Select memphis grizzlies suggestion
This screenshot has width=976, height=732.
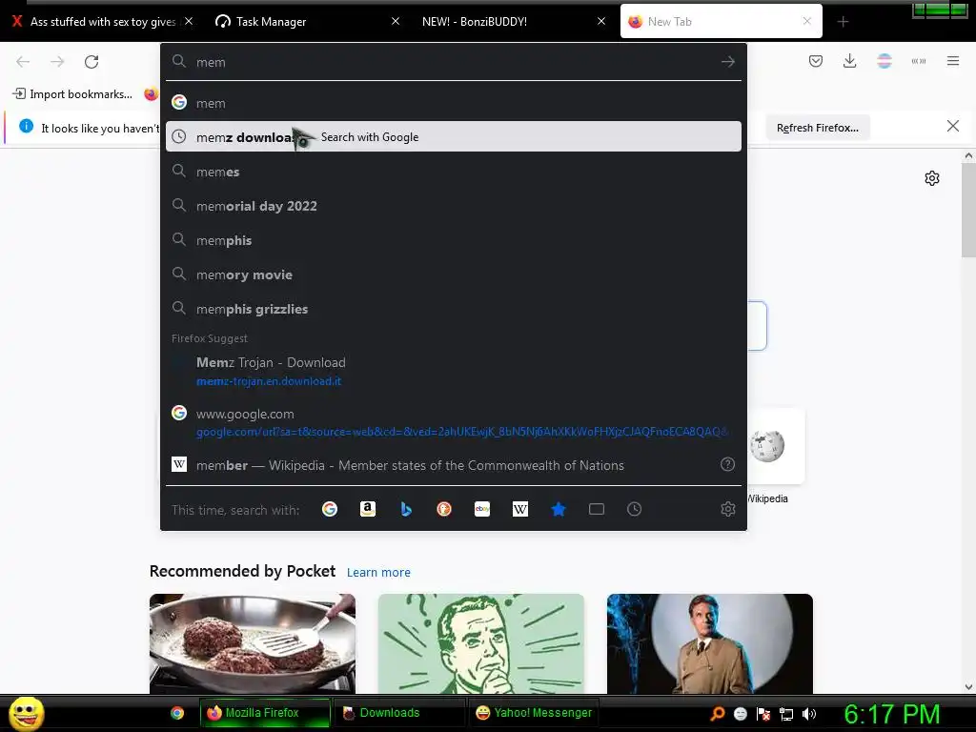coord(453,308)
